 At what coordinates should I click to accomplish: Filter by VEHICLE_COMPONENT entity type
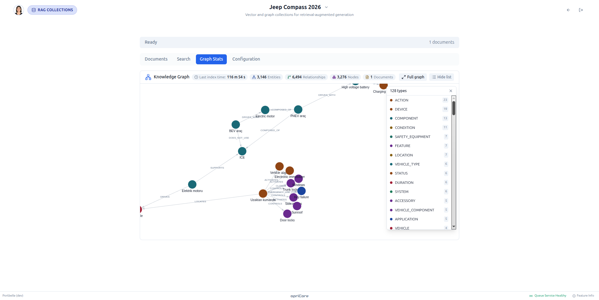(419, 210)
